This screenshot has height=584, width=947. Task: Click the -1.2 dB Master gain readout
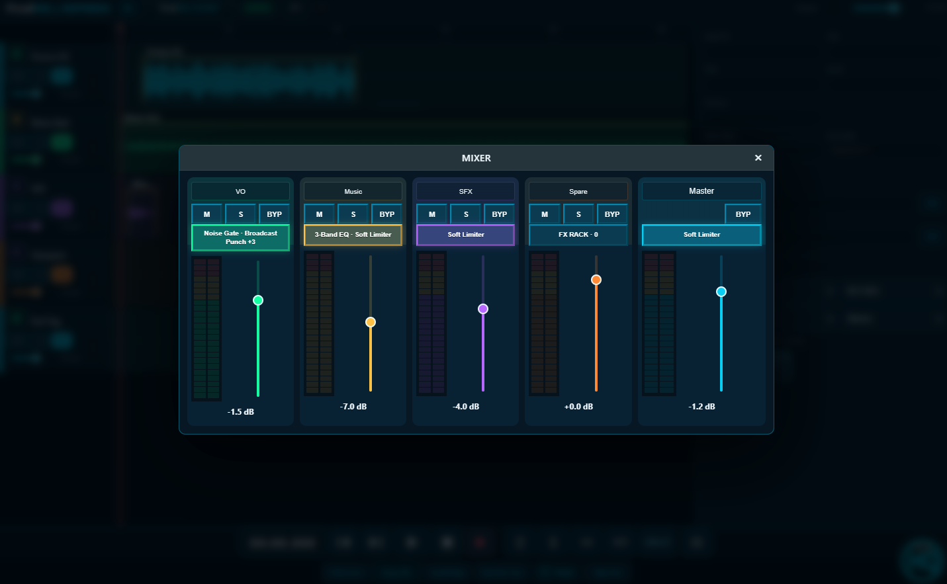pyautogui.click(x=701, y=406)
